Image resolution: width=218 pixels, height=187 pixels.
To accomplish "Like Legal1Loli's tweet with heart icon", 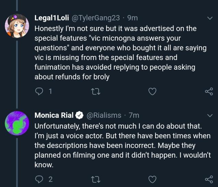I will [152, 91].
